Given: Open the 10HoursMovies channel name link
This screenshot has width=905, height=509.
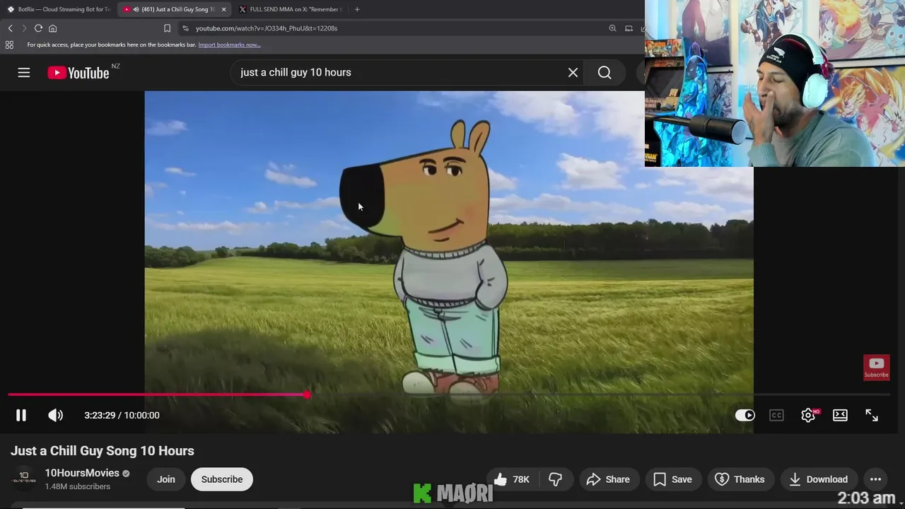Looking at the screenshot, I should tap(82, 473).
